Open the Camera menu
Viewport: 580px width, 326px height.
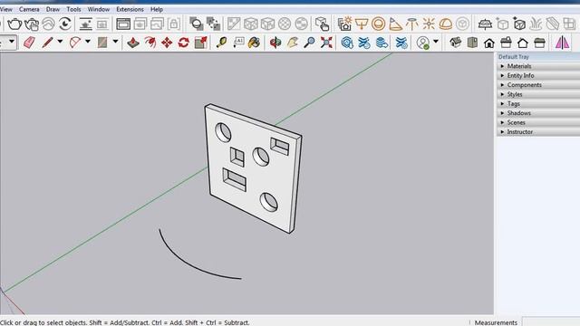click(29, 9)
